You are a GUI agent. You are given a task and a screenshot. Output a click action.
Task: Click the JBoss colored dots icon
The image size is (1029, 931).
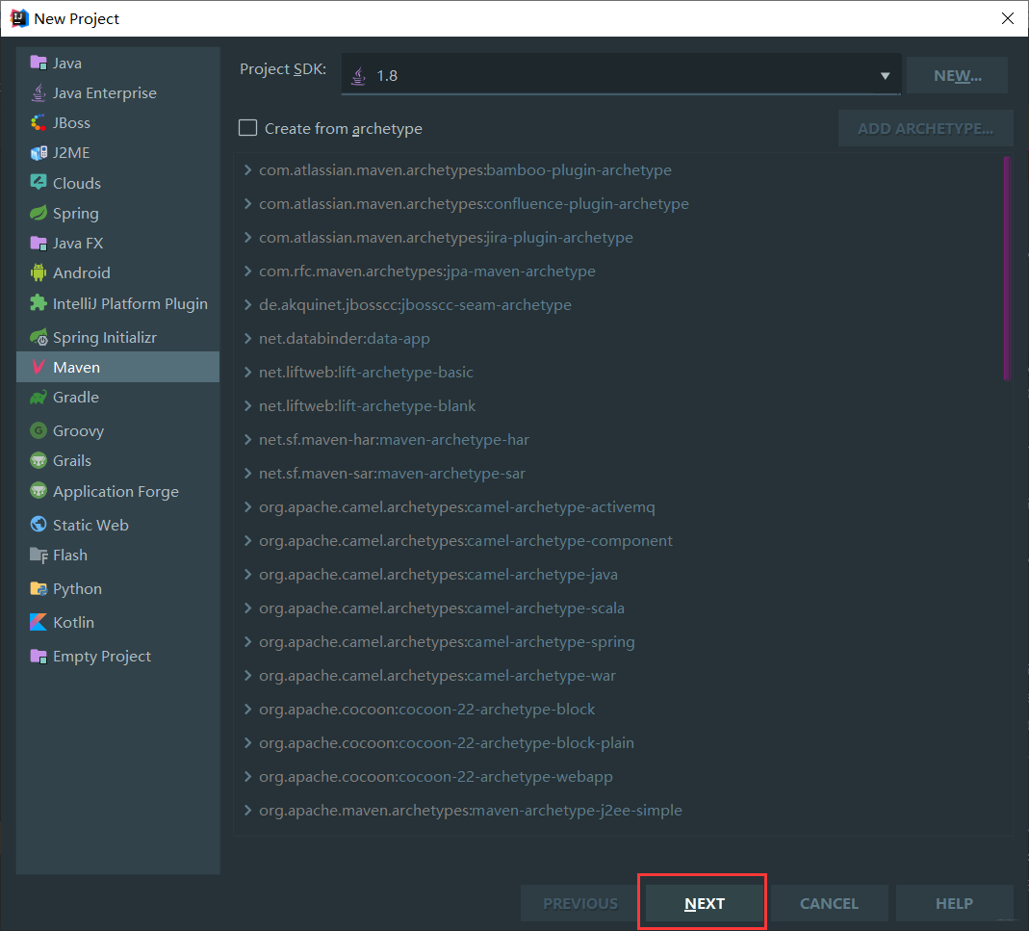pos(39,123)
